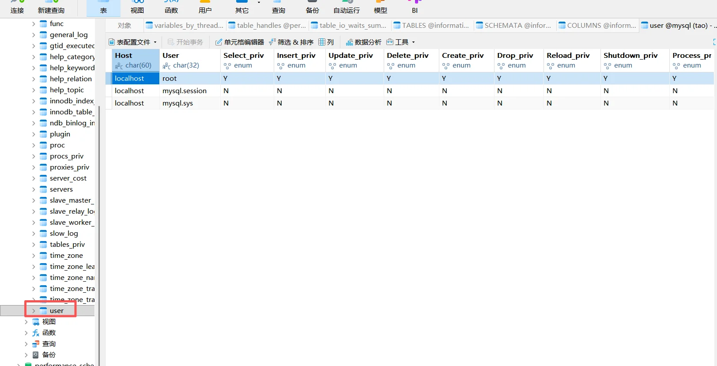Click the 单元格编辑器 cell editor button
The width and height of the screenshot is (717, 366).
(x=239, y=42)
